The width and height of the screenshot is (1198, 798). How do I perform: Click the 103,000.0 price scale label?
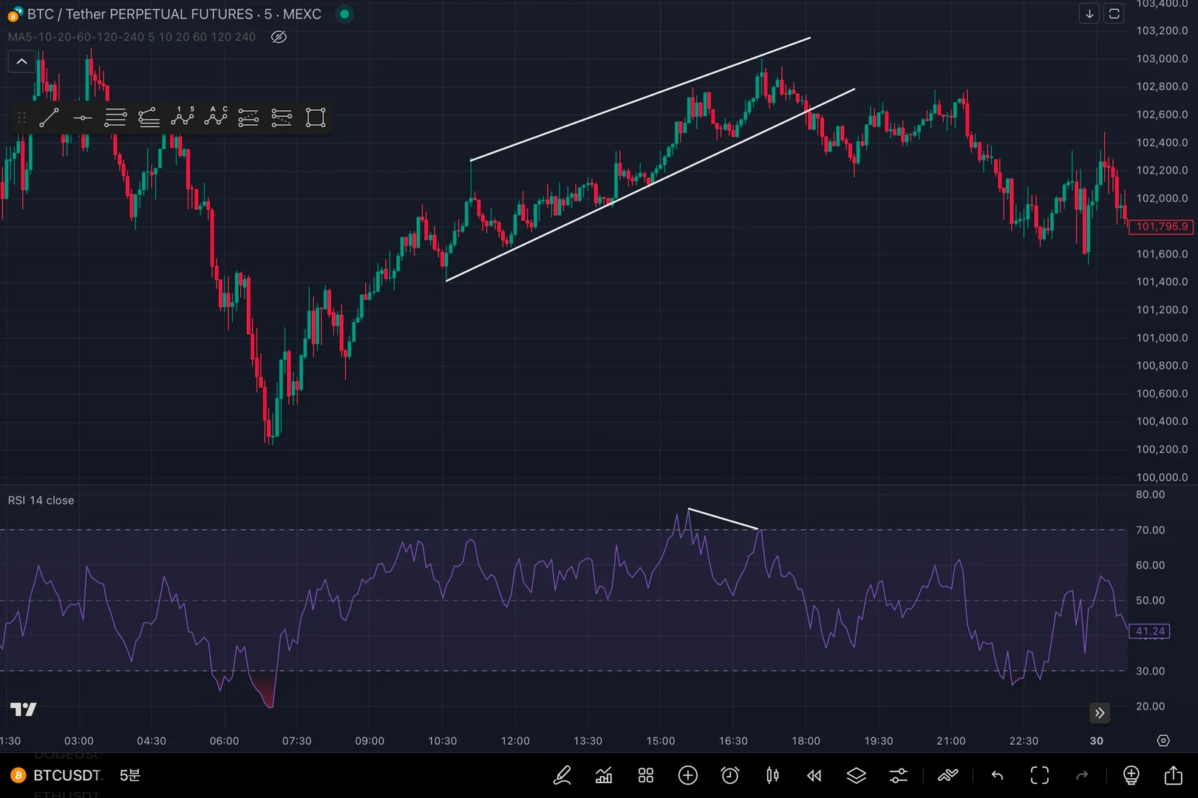coord(1162,58)
